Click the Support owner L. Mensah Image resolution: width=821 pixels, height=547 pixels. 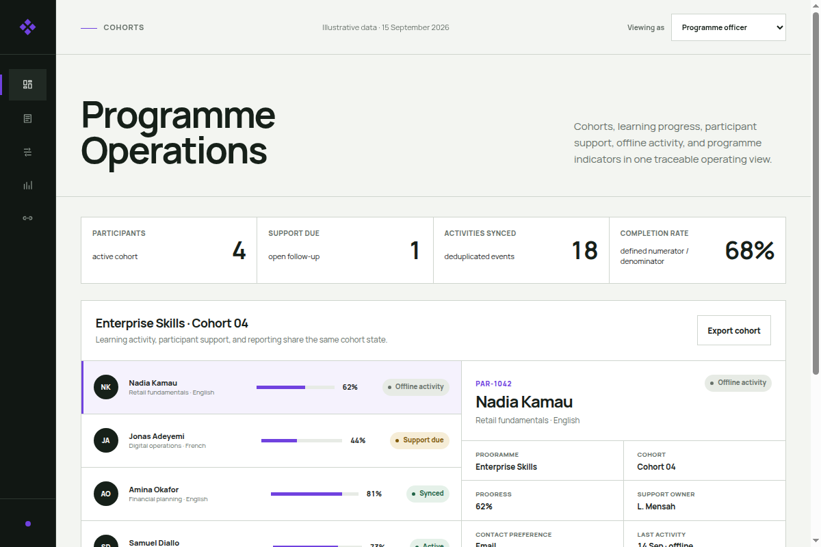tap(656, 507)
